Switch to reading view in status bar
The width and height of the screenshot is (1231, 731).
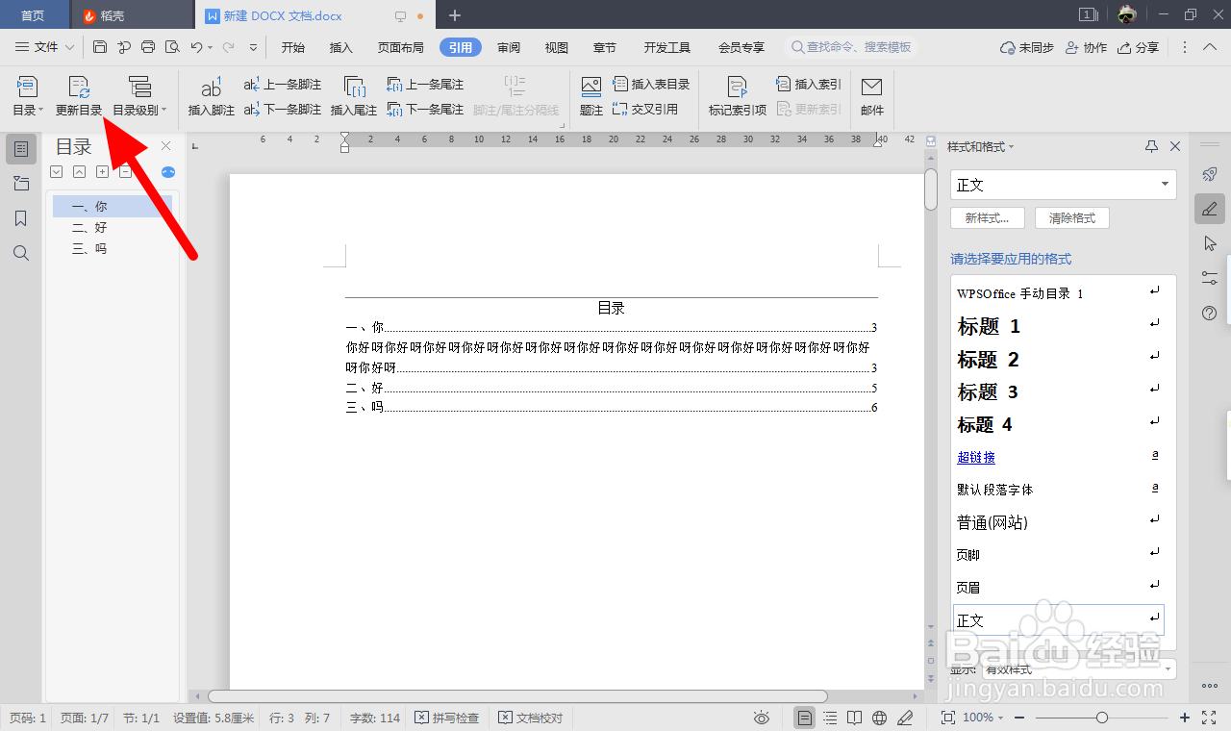(x=855, y=718)
